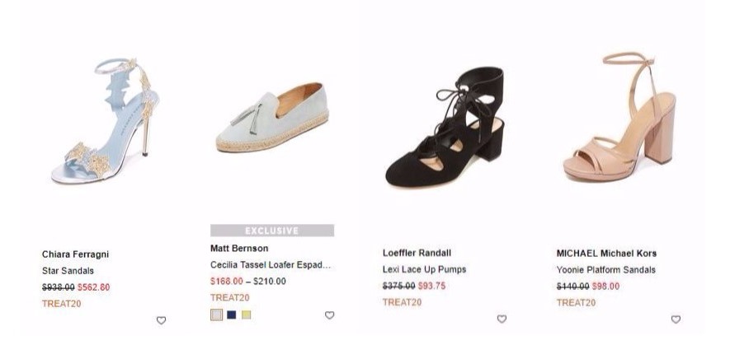Open the Matt Bernson brand link
This screenshot has height=345, width=735.
tap(239, 249)
